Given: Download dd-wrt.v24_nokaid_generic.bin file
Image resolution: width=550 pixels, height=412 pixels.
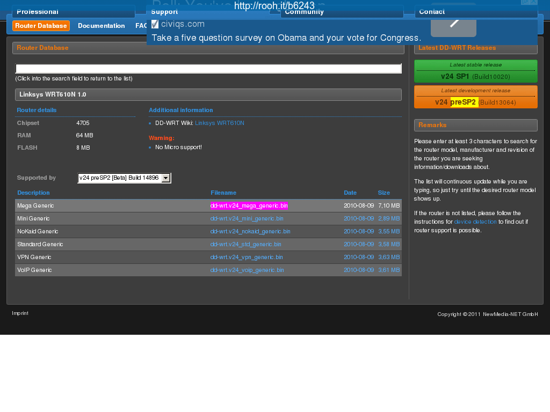Looking at the screenshot, I should 250,232.
